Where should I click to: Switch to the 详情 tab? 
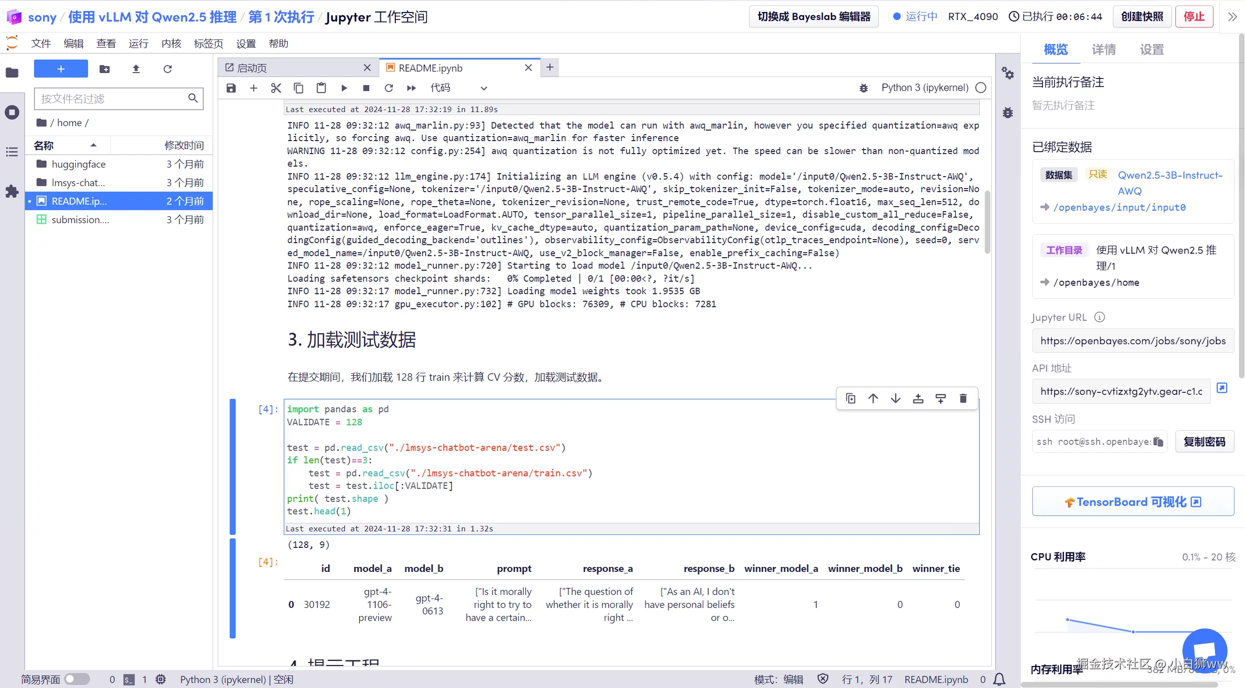pyautogui.click(x=1103, y=50)
